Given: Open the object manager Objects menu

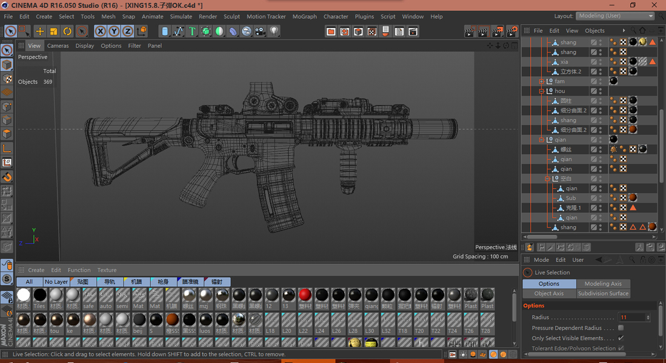Looking at the screenshot, I should click(x=594, y=30).
